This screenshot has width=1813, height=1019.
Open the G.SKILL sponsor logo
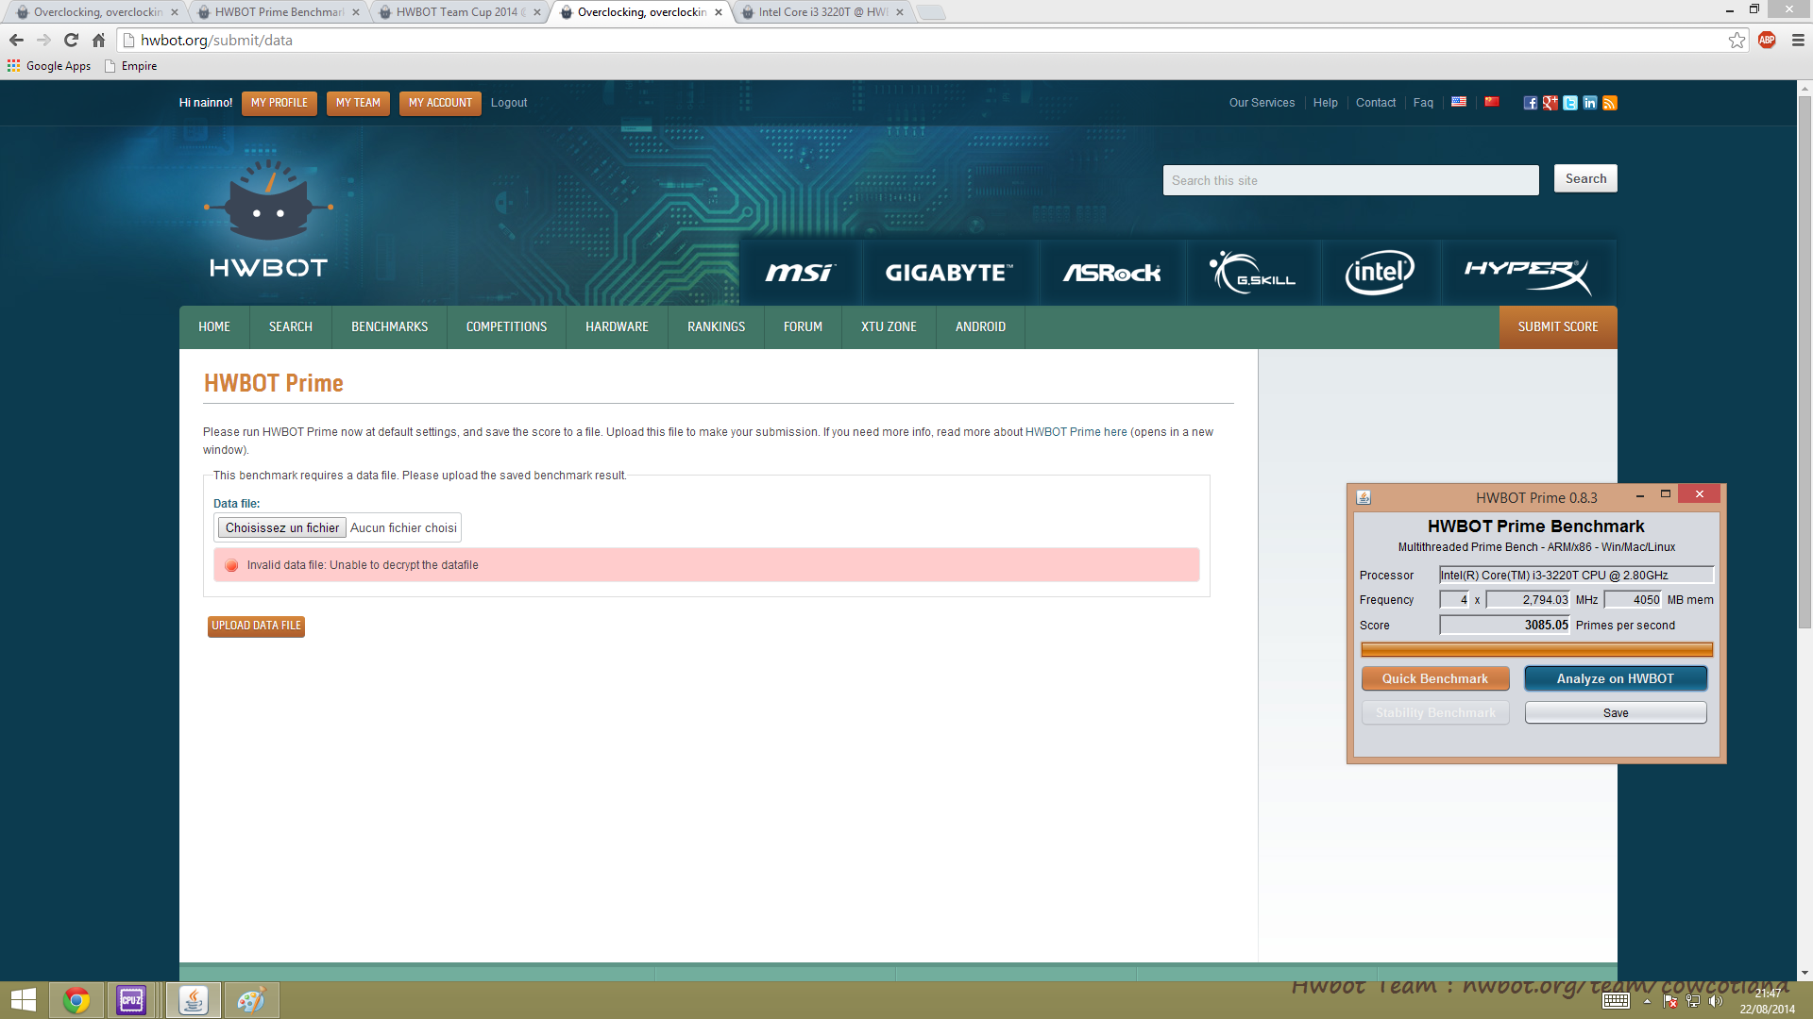pyautogui.click(x=1252, y=273)
